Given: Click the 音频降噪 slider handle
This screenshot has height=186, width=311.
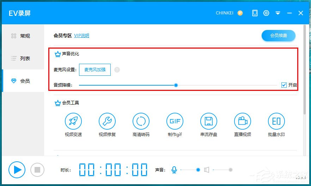Looking at the screenshot, I should click(176, 85).
